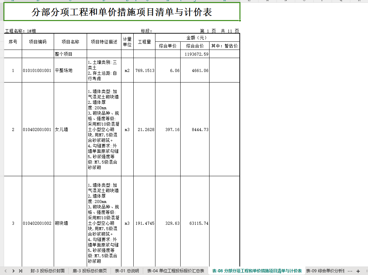Select the 序号 header cell
Viewport: 368px width, 275px height.
coord(13,42)
